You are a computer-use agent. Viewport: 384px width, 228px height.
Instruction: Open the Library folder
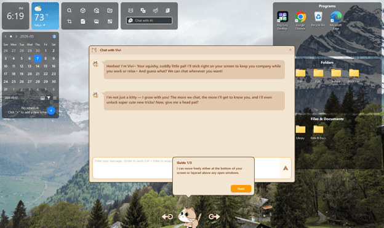coord(300,132)
